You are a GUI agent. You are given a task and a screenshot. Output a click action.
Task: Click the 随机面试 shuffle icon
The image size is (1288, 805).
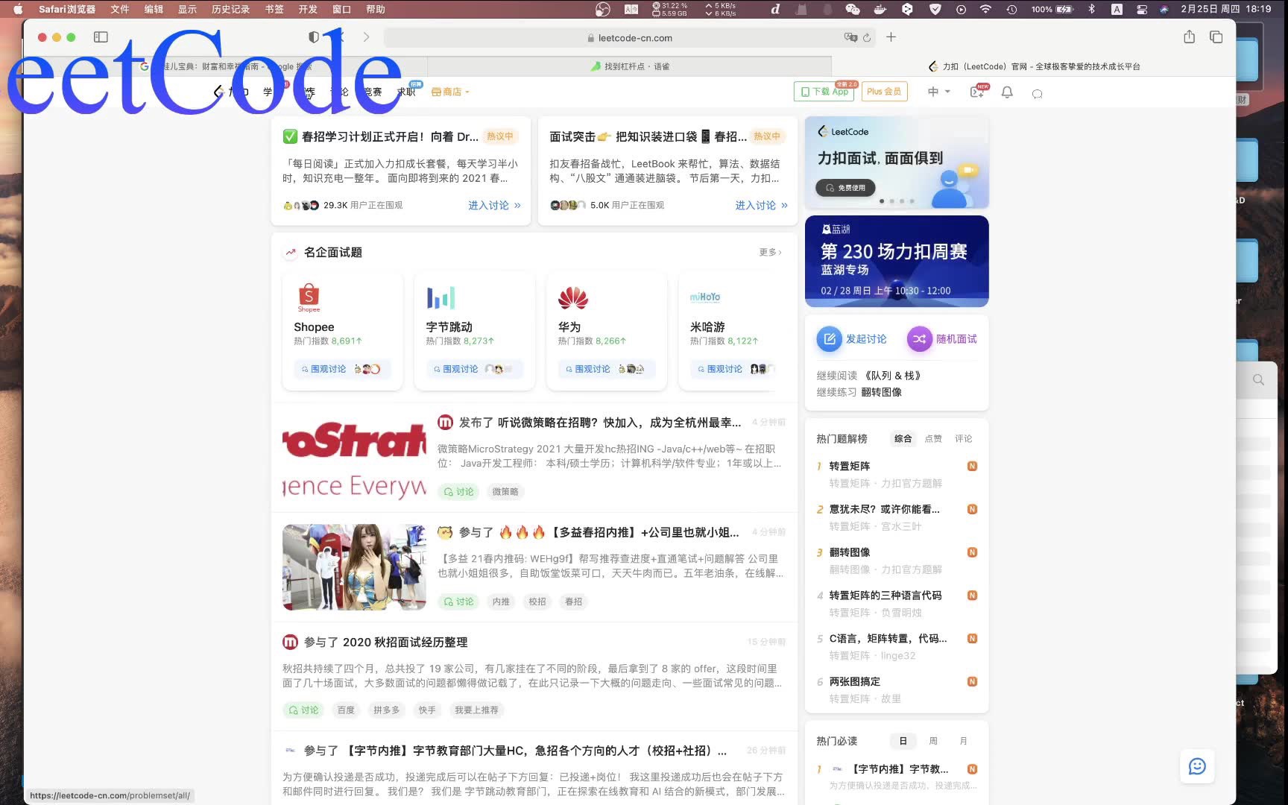(919, 339)
